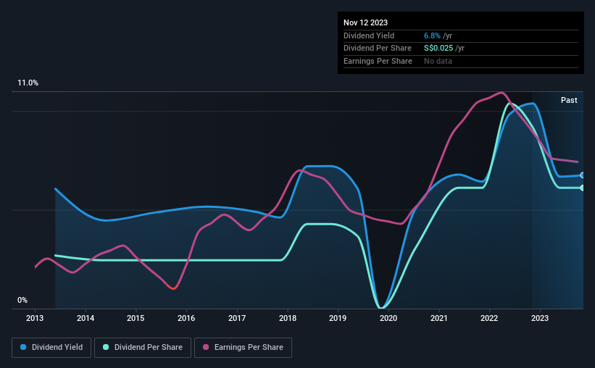The image size is (595, 368).
Task: Click the Past region label
Action: 569,100
